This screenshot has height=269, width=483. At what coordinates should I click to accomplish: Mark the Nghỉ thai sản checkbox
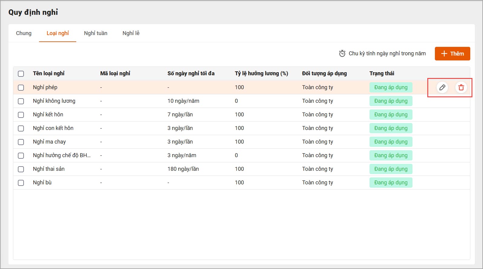[x=21, y=169]
